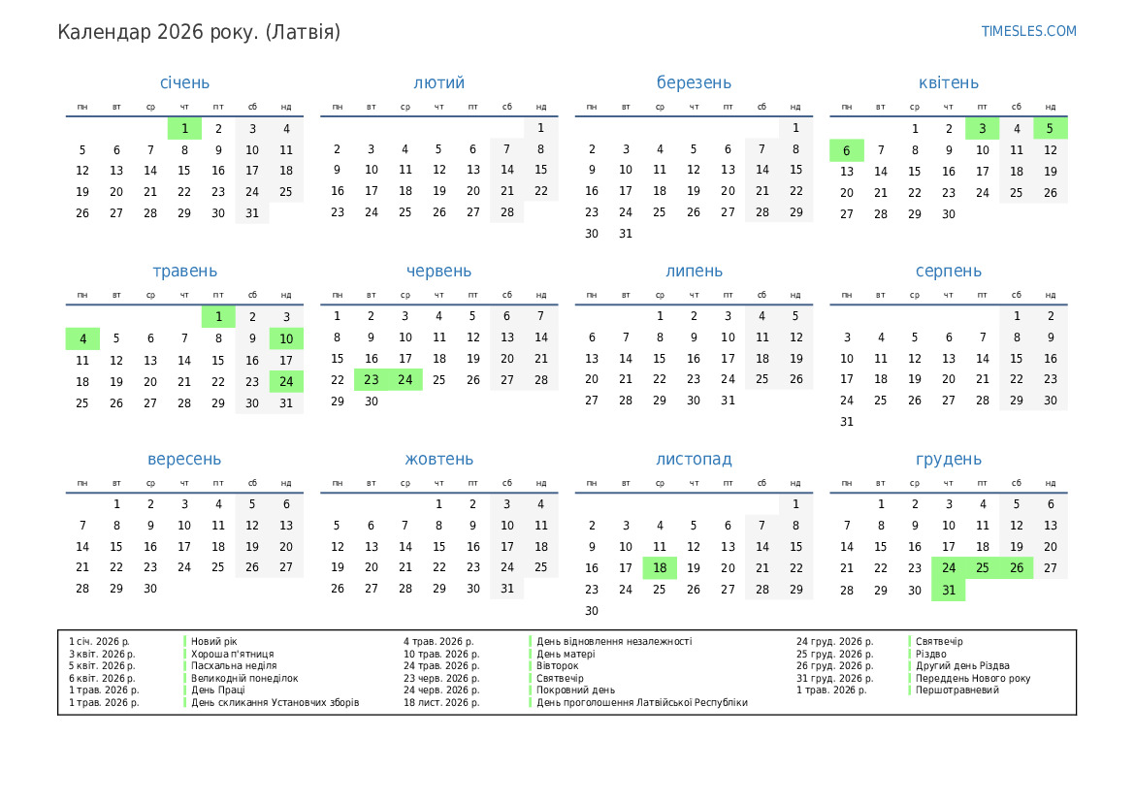
Task: Click legend date 1 січ. 2026 р.
Action: (x=99, y=641)
